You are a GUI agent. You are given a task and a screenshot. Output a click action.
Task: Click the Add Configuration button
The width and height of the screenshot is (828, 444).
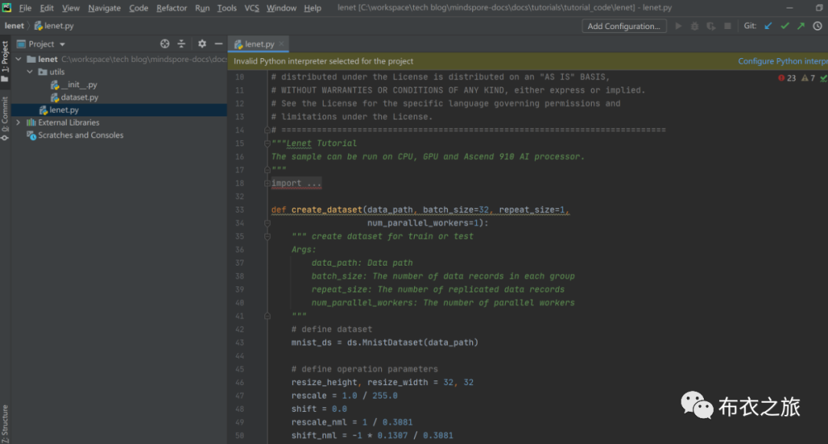pyautogui.click(x=623, y=26)
